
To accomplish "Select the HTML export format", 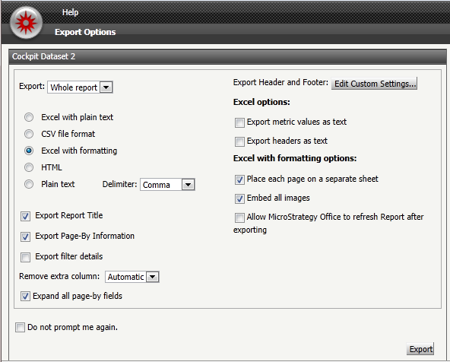I will click(x=29, y=167).
